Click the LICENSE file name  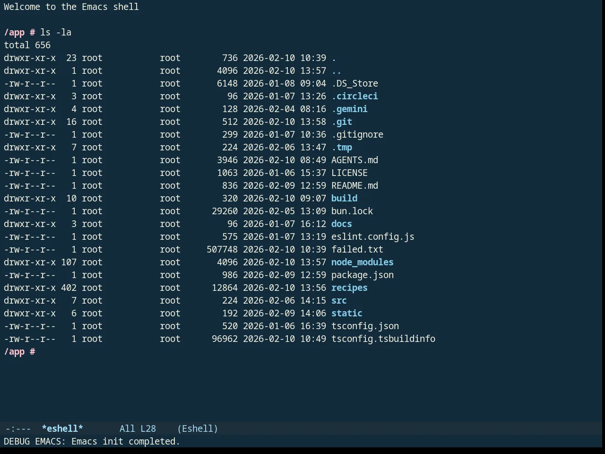349,173
